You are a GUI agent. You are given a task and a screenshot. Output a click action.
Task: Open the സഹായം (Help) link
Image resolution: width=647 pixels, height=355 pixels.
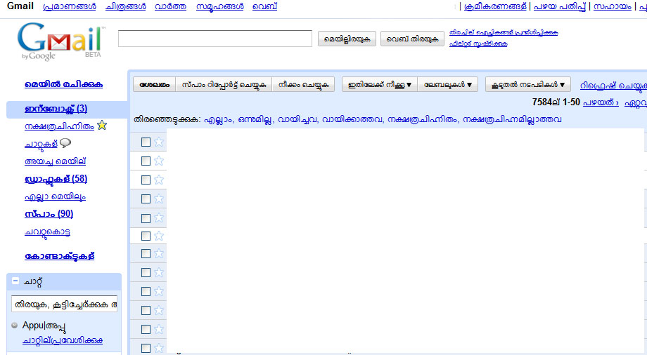pyautogui.click(x=613, y=6)
